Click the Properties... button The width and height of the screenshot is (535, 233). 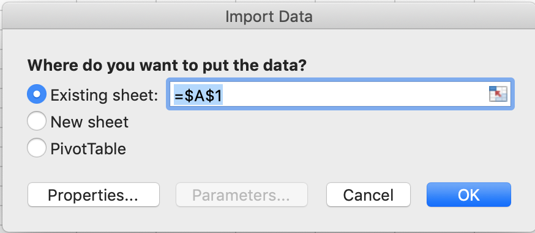pyautogui.click(x=94, y=195)
